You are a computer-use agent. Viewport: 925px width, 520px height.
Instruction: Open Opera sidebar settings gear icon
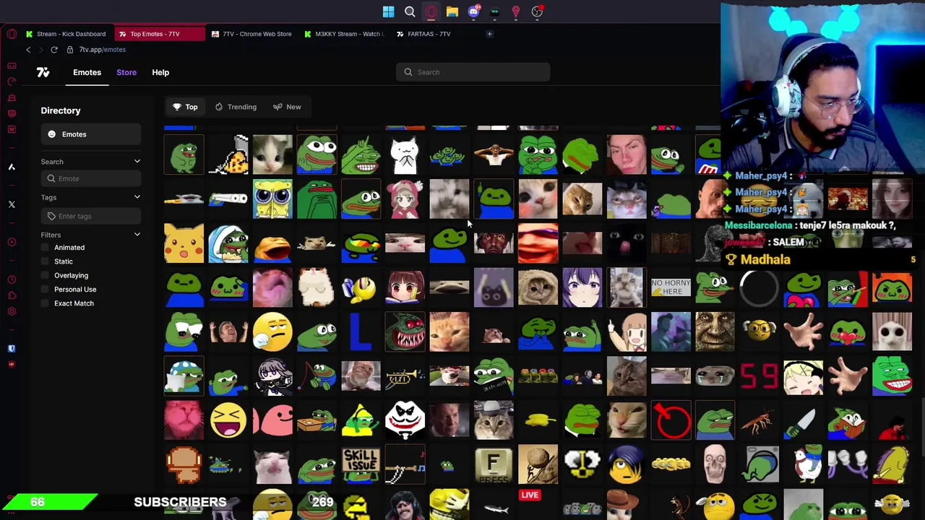click(x=12, y=311)
